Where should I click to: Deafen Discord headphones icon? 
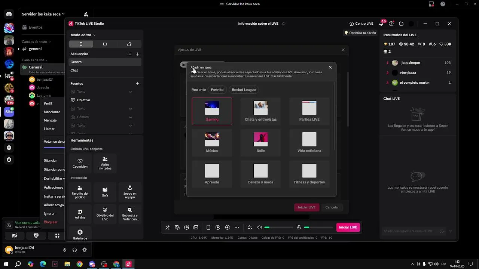[74, 250]
